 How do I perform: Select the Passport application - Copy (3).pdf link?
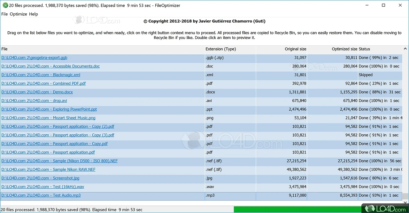(x=58, y=135)
